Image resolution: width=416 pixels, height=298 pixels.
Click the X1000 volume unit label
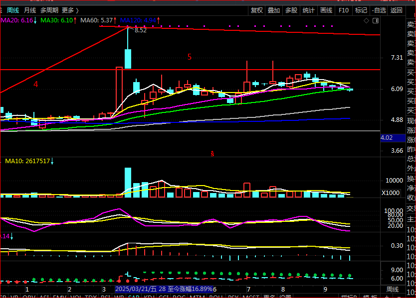point(391,193)
